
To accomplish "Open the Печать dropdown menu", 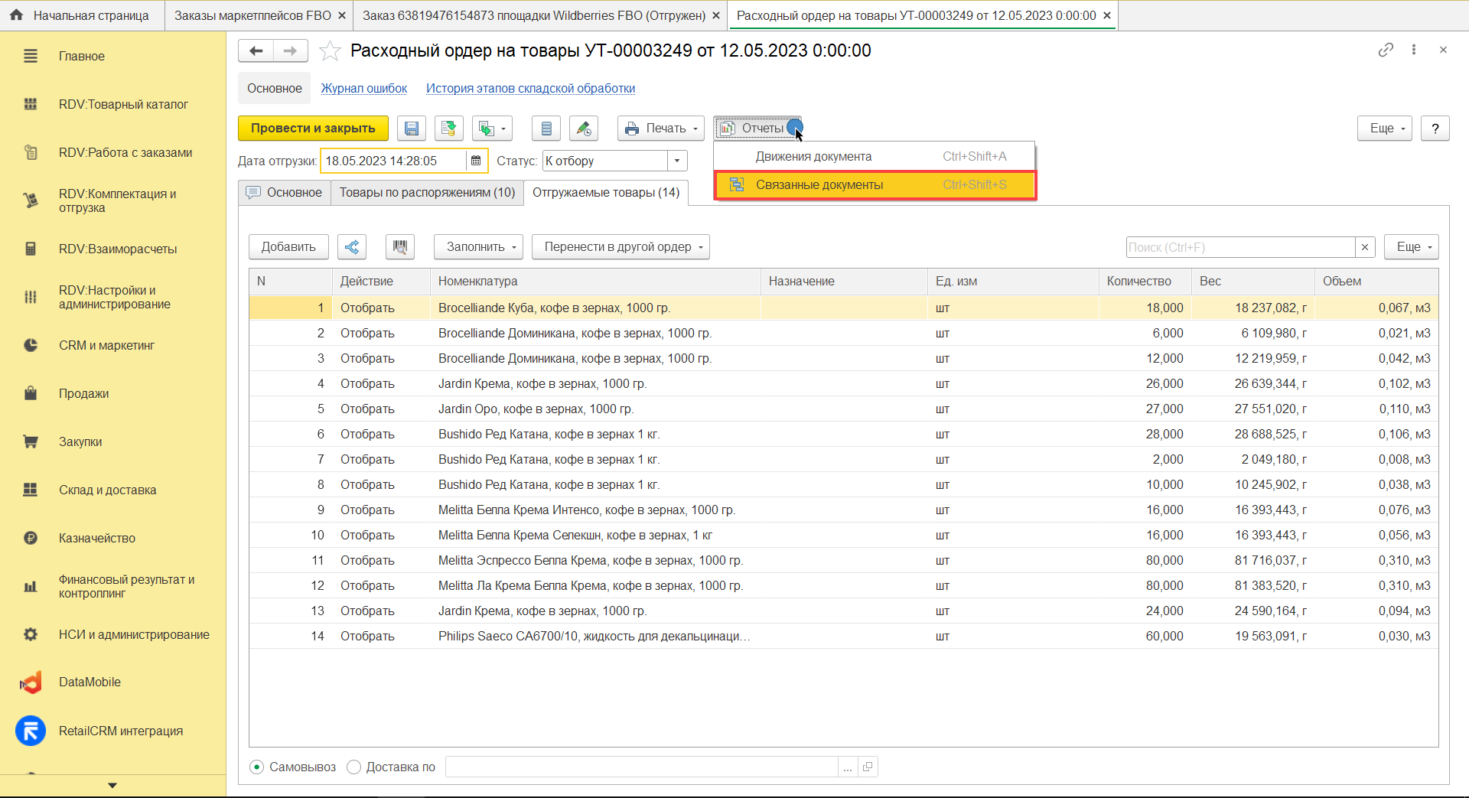I will pos(662,129).
